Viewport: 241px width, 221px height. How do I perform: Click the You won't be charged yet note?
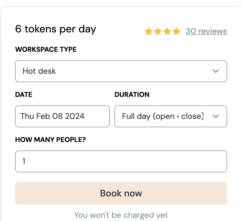[121, 215]
